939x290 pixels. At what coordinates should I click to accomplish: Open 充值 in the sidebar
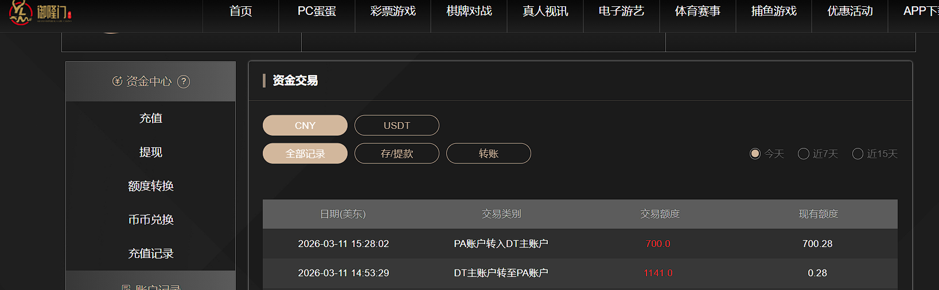coord(151,118)
